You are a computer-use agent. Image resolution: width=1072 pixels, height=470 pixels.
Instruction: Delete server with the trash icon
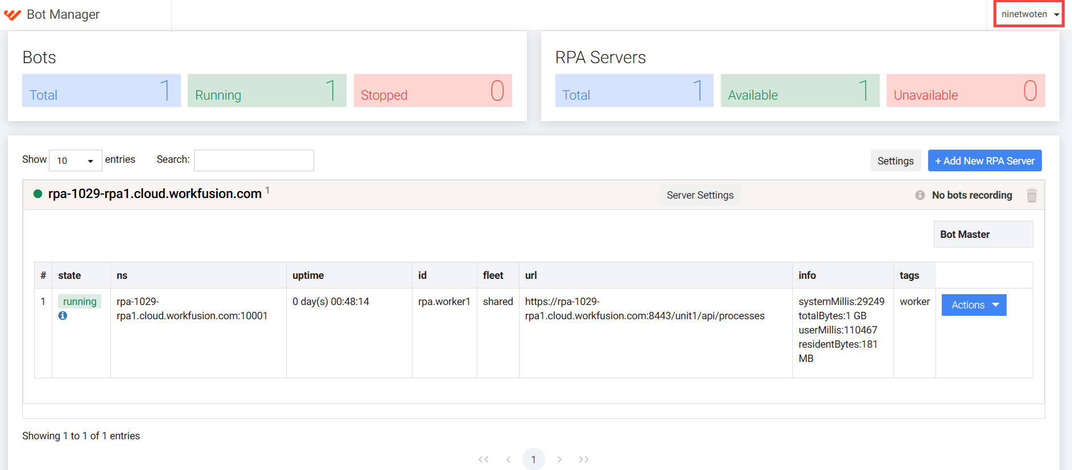(x=1032, y=196)
